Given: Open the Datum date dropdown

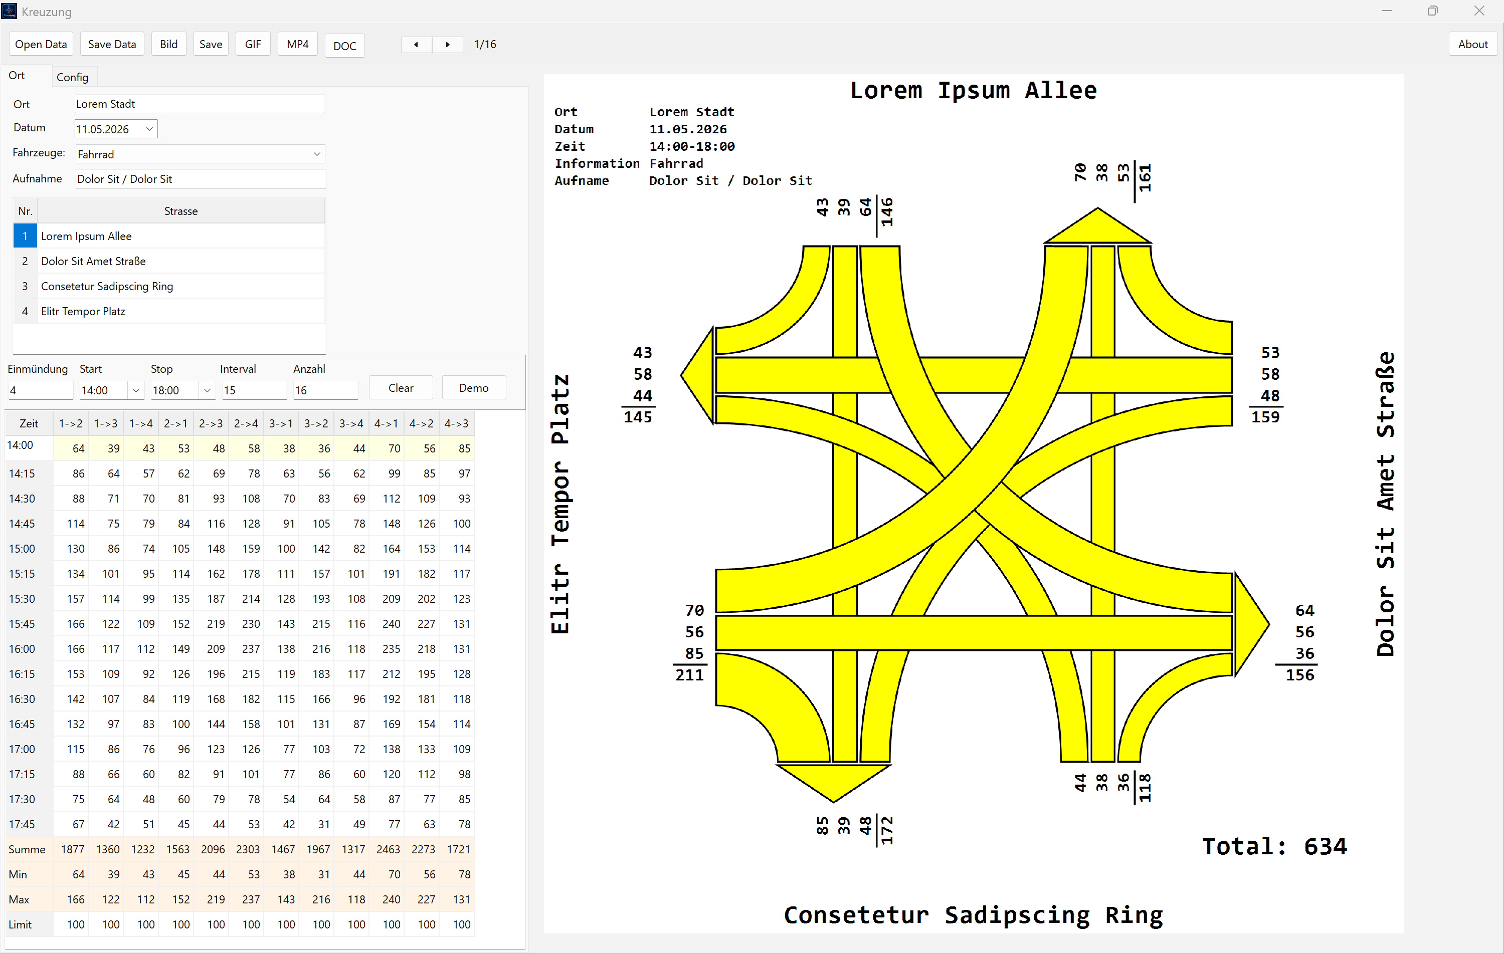Looking at the screenshot, I should tap(149, 129).
